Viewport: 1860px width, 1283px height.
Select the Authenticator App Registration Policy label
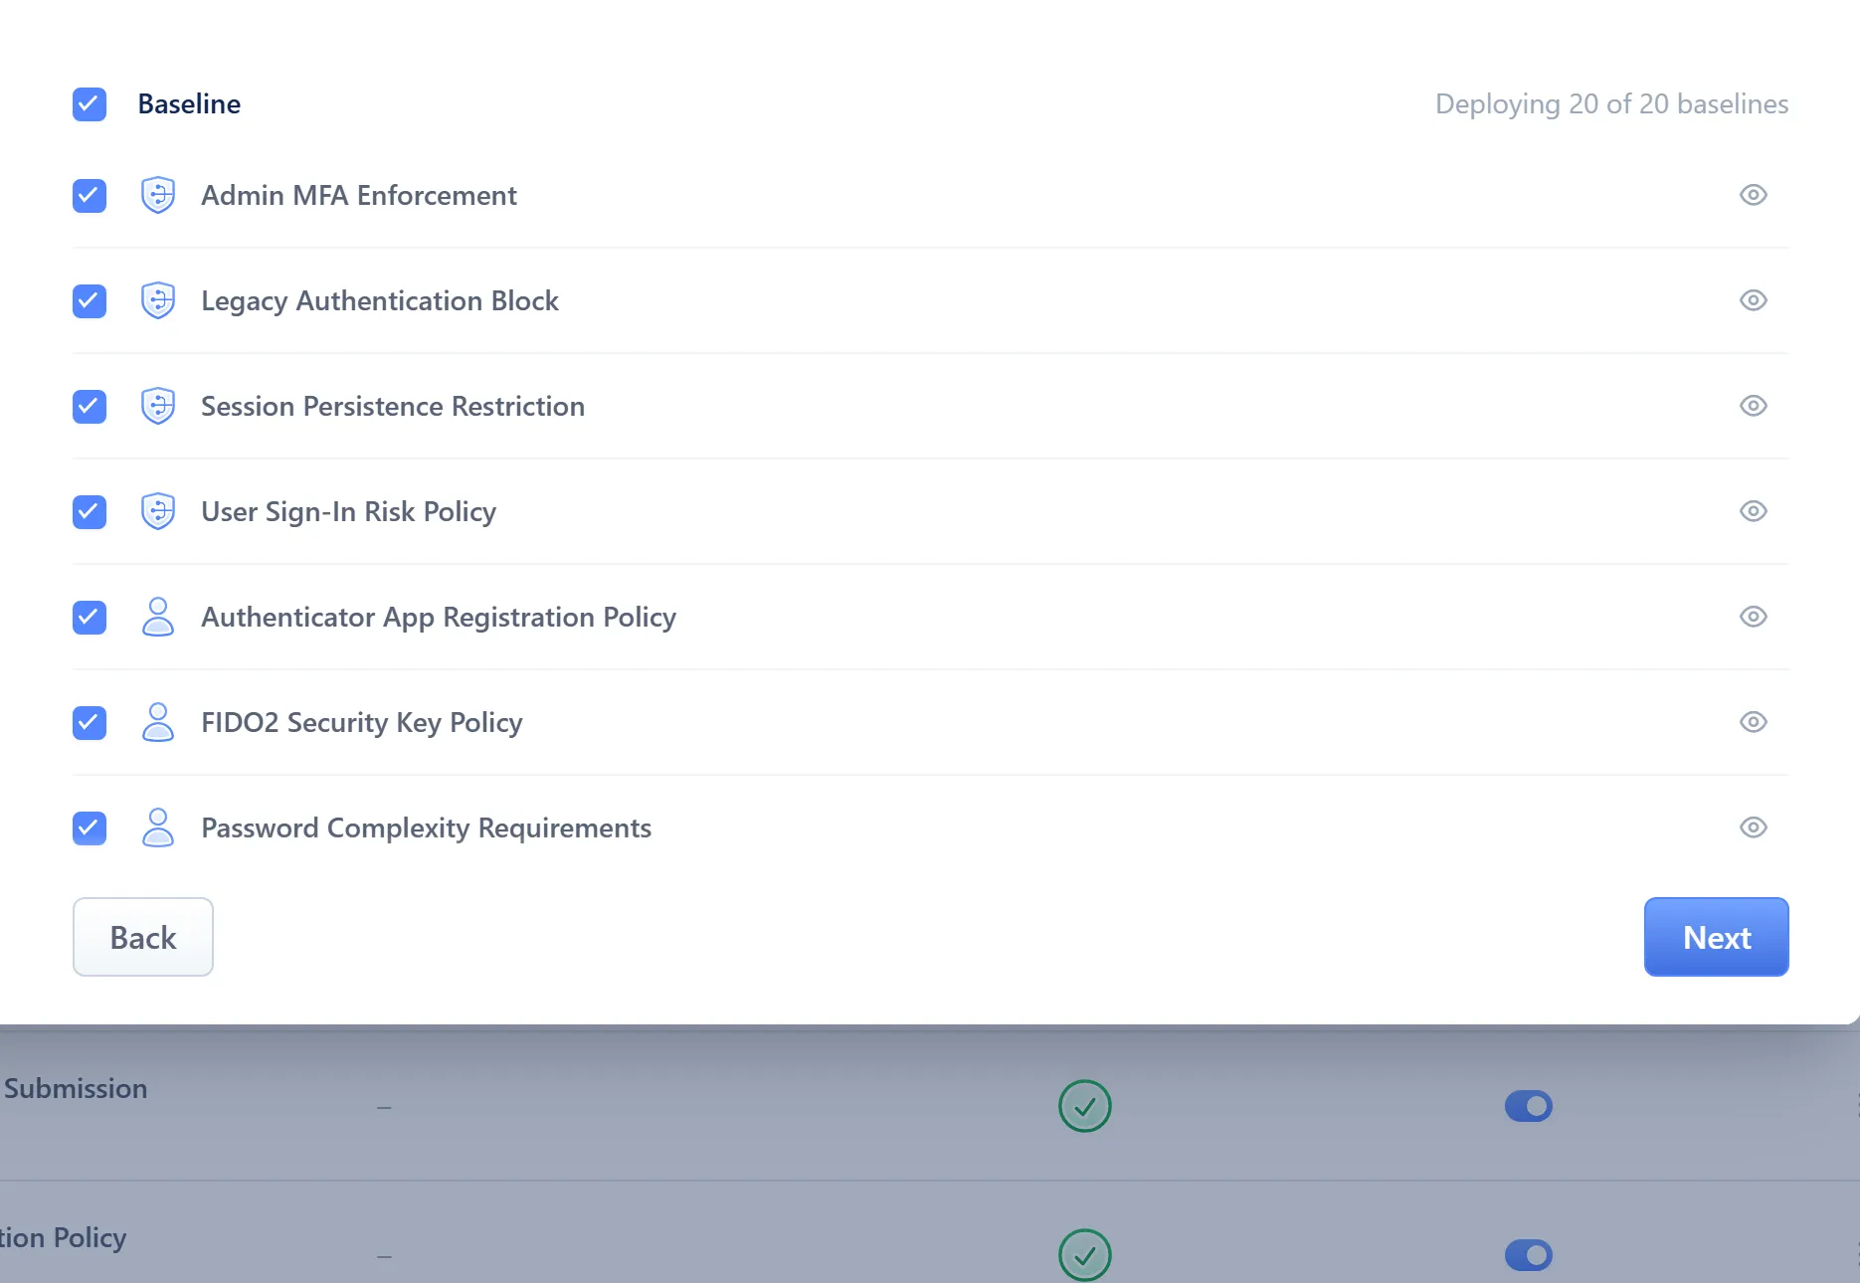pos(439,618)
